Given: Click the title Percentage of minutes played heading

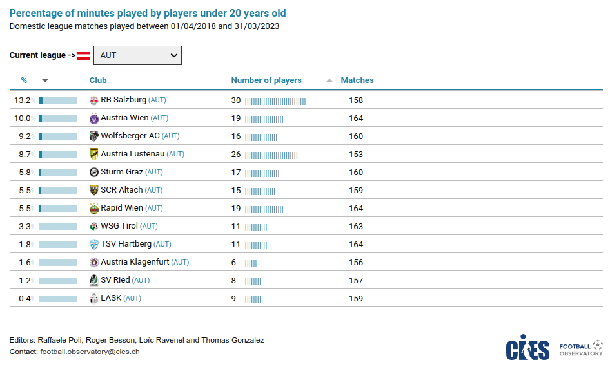Looking at the screenshot, I should pyautogui.click(x=148, y=14).
